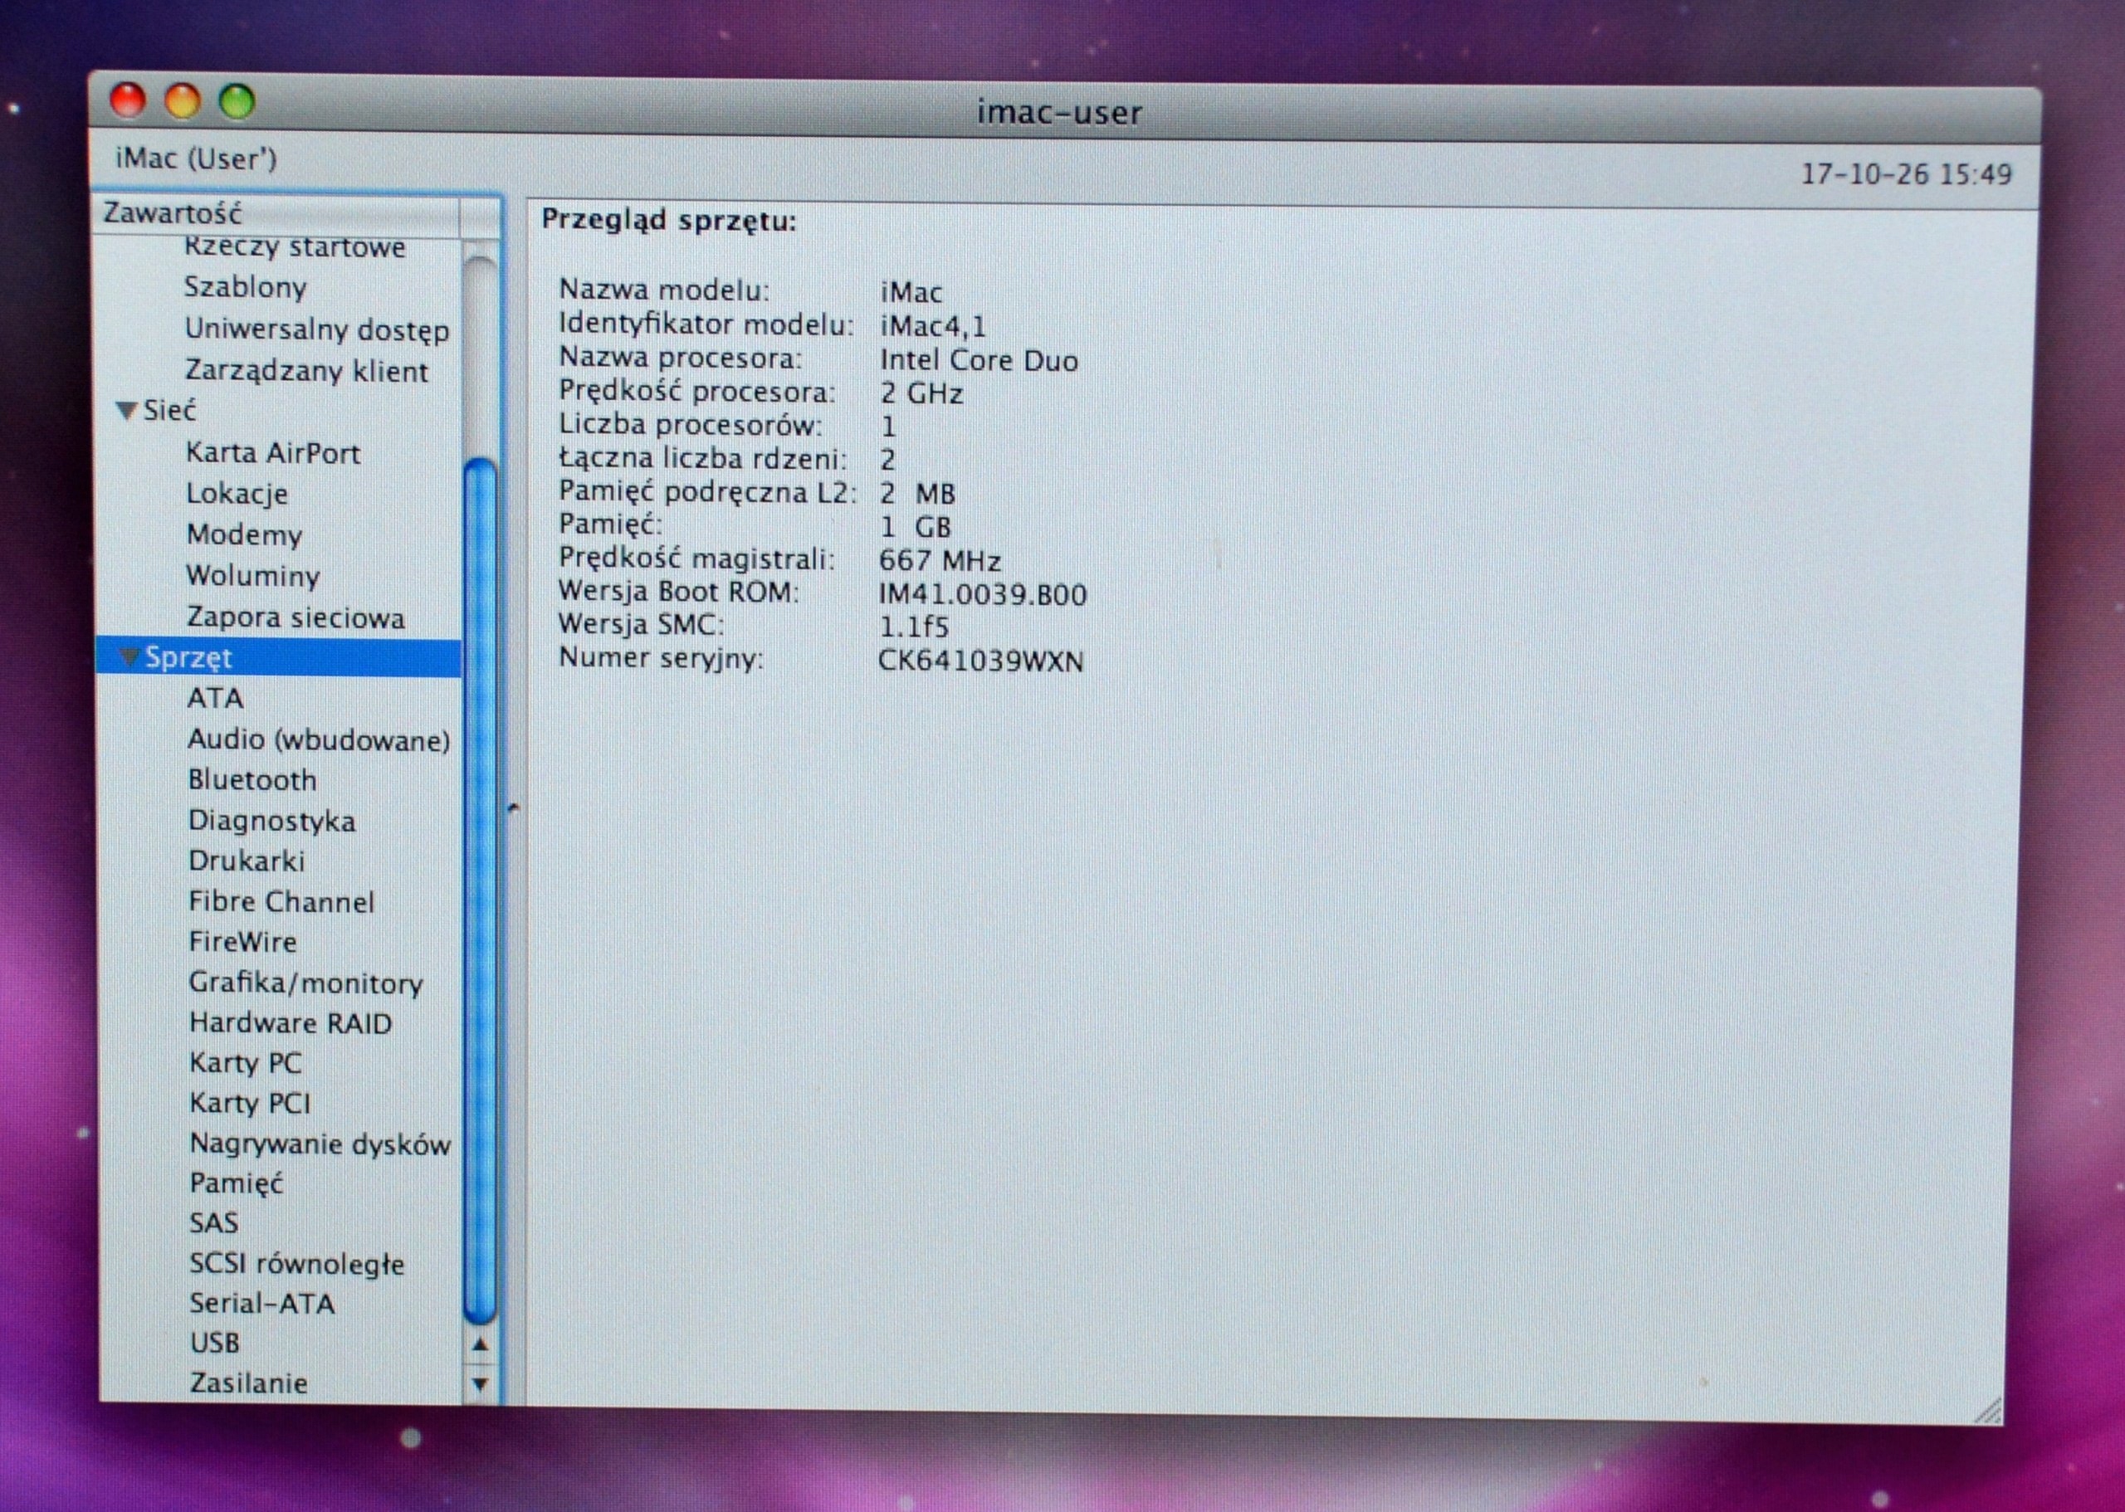The width and height of the screenshot is (2125, 1512).
Task: Click the serial number CK641039WXN
Action: [980, 661]
